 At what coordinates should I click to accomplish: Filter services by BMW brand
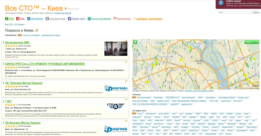tap(198, 113)
